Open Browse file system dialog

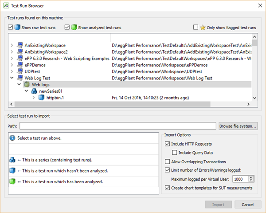[238, 126]
